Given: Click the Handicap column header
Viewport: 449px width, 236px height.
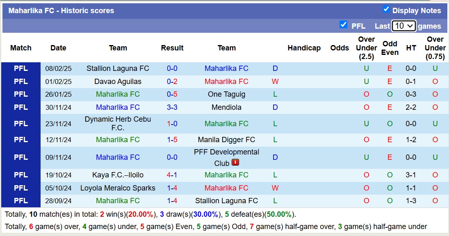Looking at the screenshot, I should click(x=304, y=48).
